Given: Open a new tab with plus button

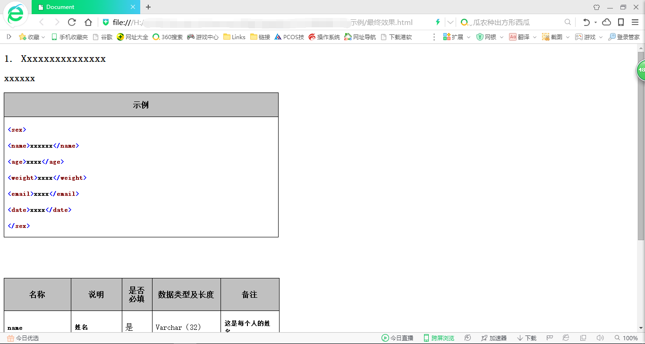Looking at the screenshot, I should click(148, 7).
